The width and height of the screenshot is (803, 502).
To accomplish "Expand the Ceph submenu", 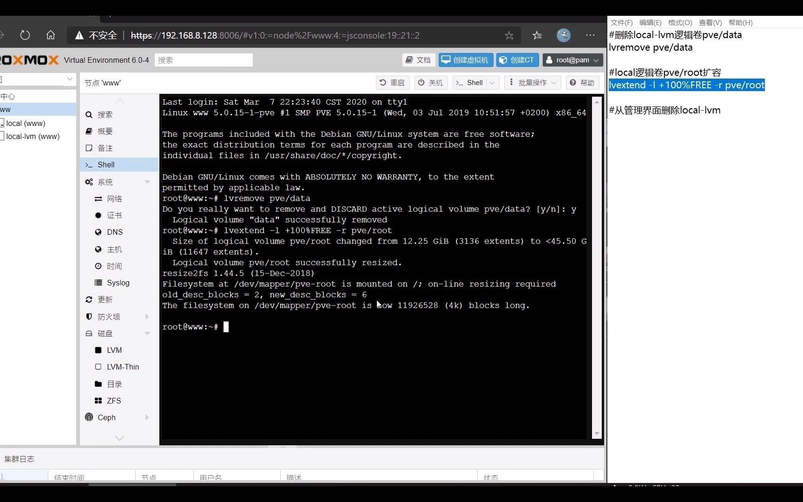I will click(x=147, y=417).
